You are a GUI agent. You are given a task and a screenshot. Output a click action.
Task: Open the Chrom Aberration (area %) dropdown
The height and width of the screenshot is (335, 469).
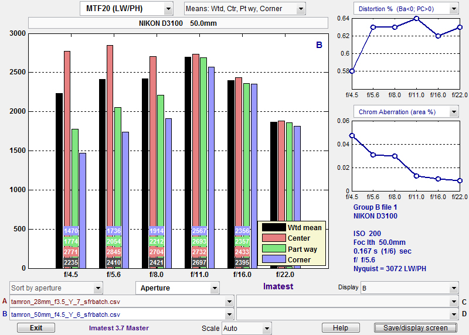[x=406, y=112]
